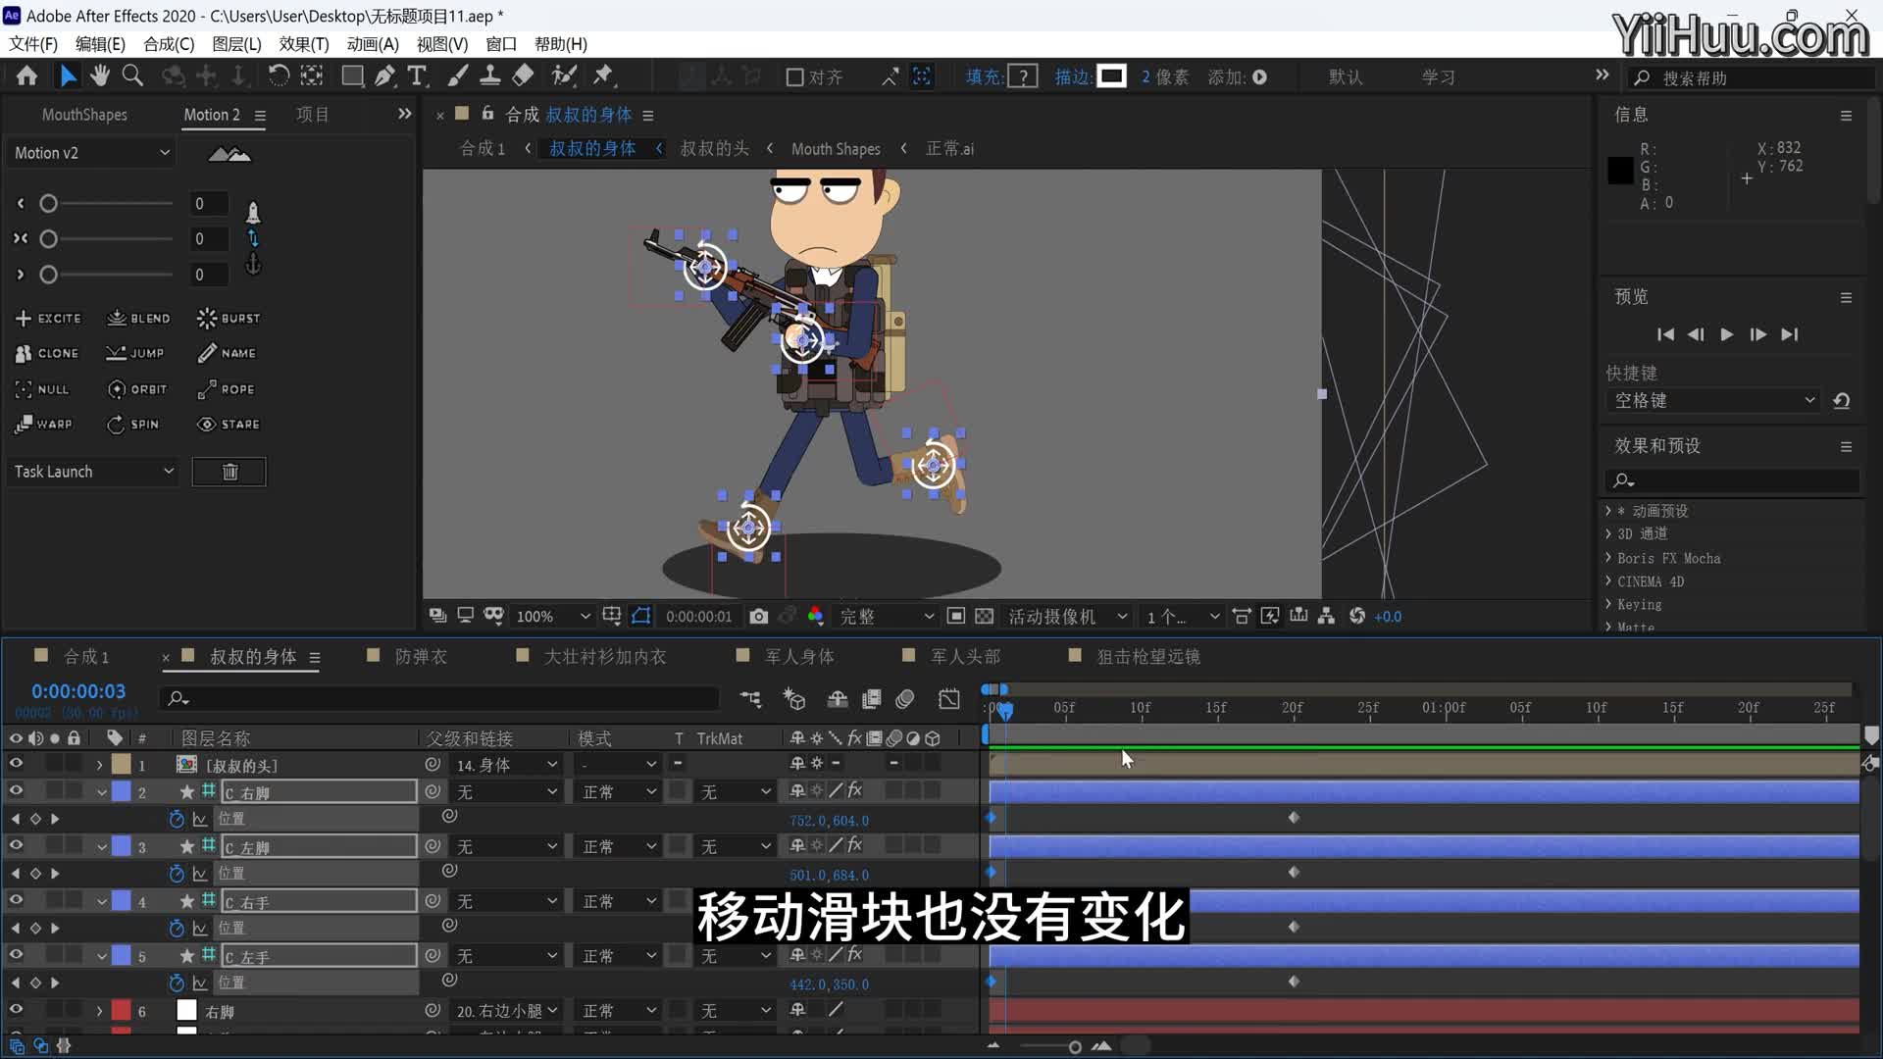Select the Home tool icon
This screenshot has width=1883, height=1059.
click(26, 76)
